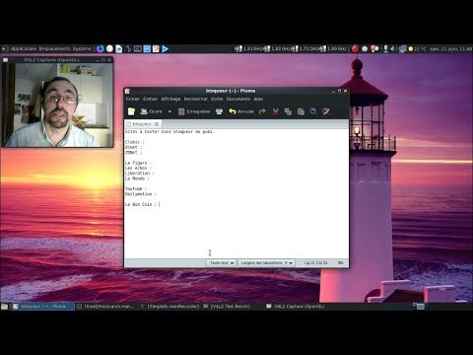473x355 pixels.
Task: Click the red scissors Cut icon
Action: pos(275,111)
